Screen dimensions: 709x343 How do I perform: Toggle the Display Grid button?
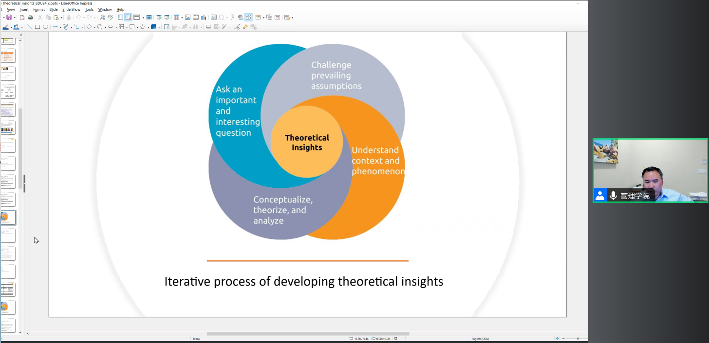click(x=120, y=18)
